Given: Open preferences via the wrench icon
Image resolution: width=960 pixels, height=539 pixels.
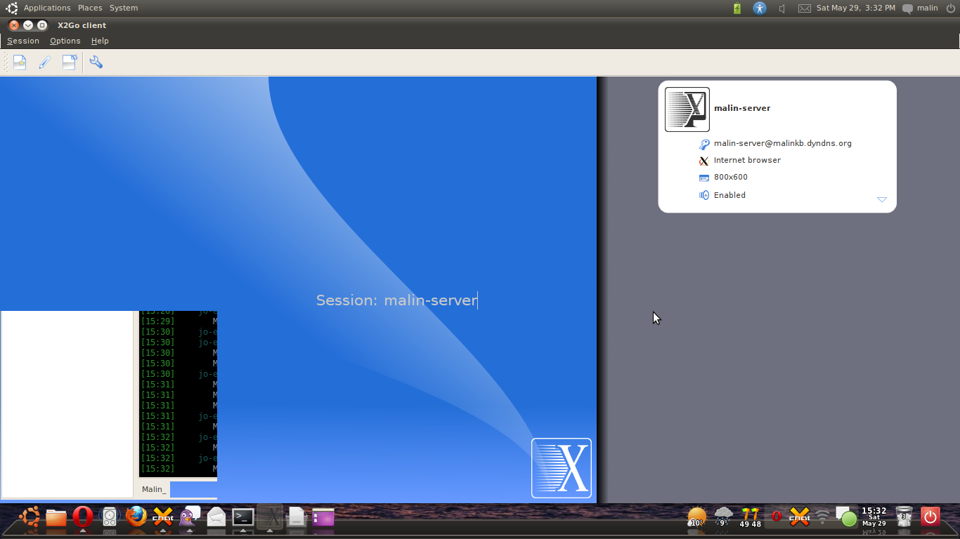Looking at the screenshot, I should [96, 62].
